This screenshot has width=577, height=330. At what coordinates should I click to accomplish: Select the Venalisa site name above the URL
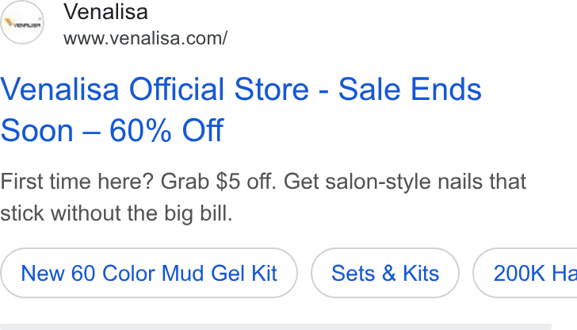(105, 12)
